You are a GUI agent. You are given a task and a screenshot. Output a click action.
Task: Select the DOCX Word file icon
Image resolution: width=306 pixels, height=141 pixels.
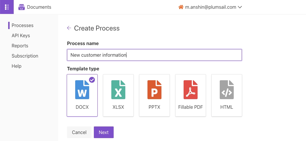(82, 90)
